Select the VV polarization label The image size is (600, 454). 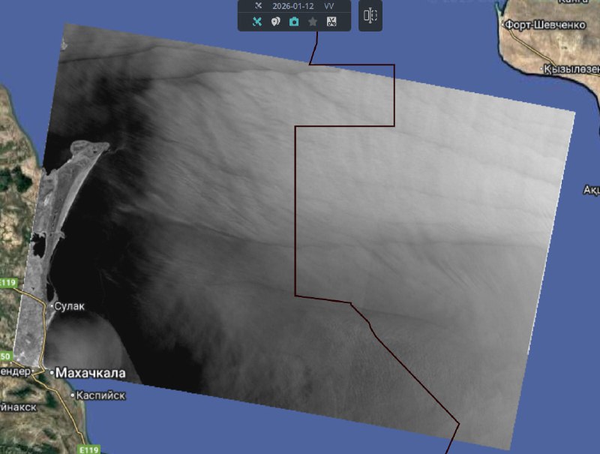pos(329,6)
